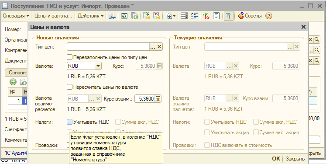Click the copy document icon with green plus
Image resolution: width=326 pixels, height=164 pixels.
(134, 16)
